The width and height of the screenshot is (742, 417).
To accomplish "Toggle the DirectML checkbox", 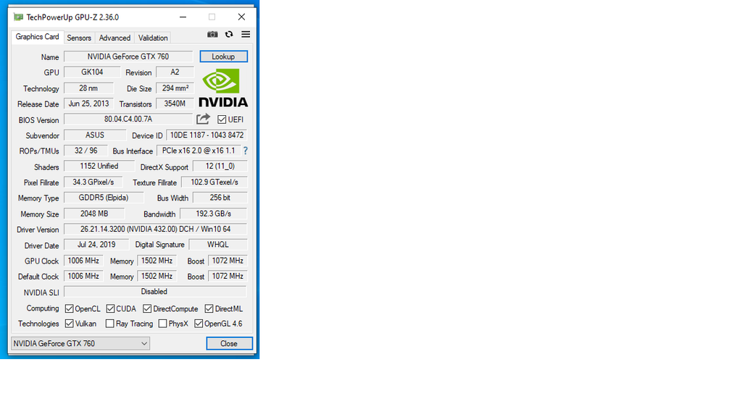I will (x=209, y=308).
